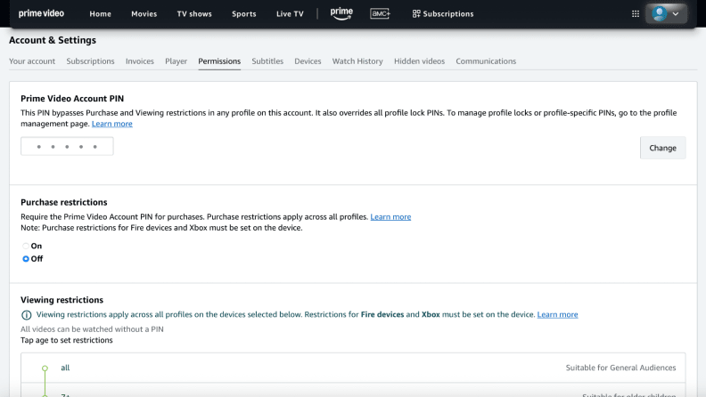Switch to the Subtitles tab
This screenshot has width=706, height=397.
click(267, 61)
